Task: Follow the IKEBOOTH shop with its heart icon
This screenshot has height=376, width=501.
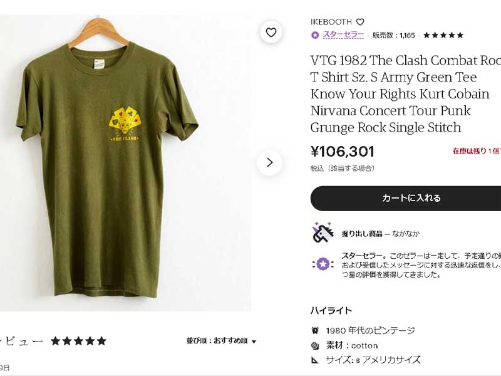Action: click(x=360, y=22)
